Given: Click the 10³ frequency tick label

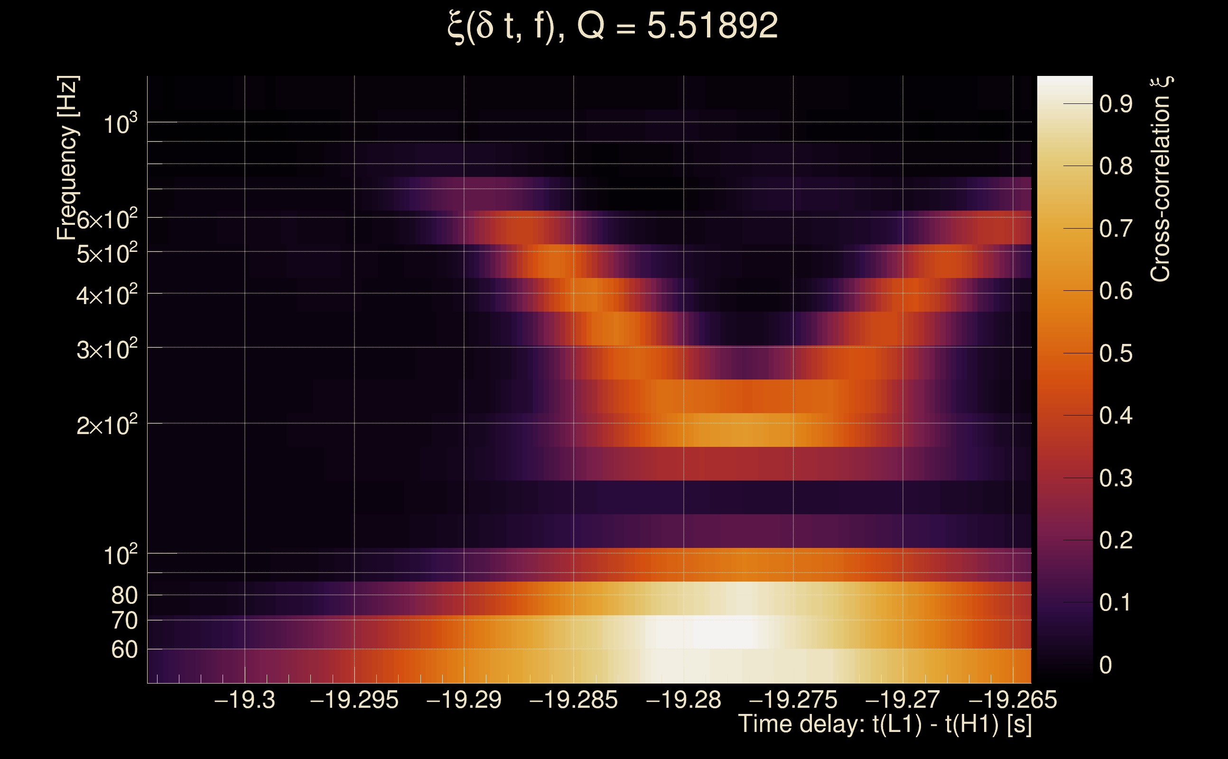Looking at the screenshot, I should [x=120, y=123].
